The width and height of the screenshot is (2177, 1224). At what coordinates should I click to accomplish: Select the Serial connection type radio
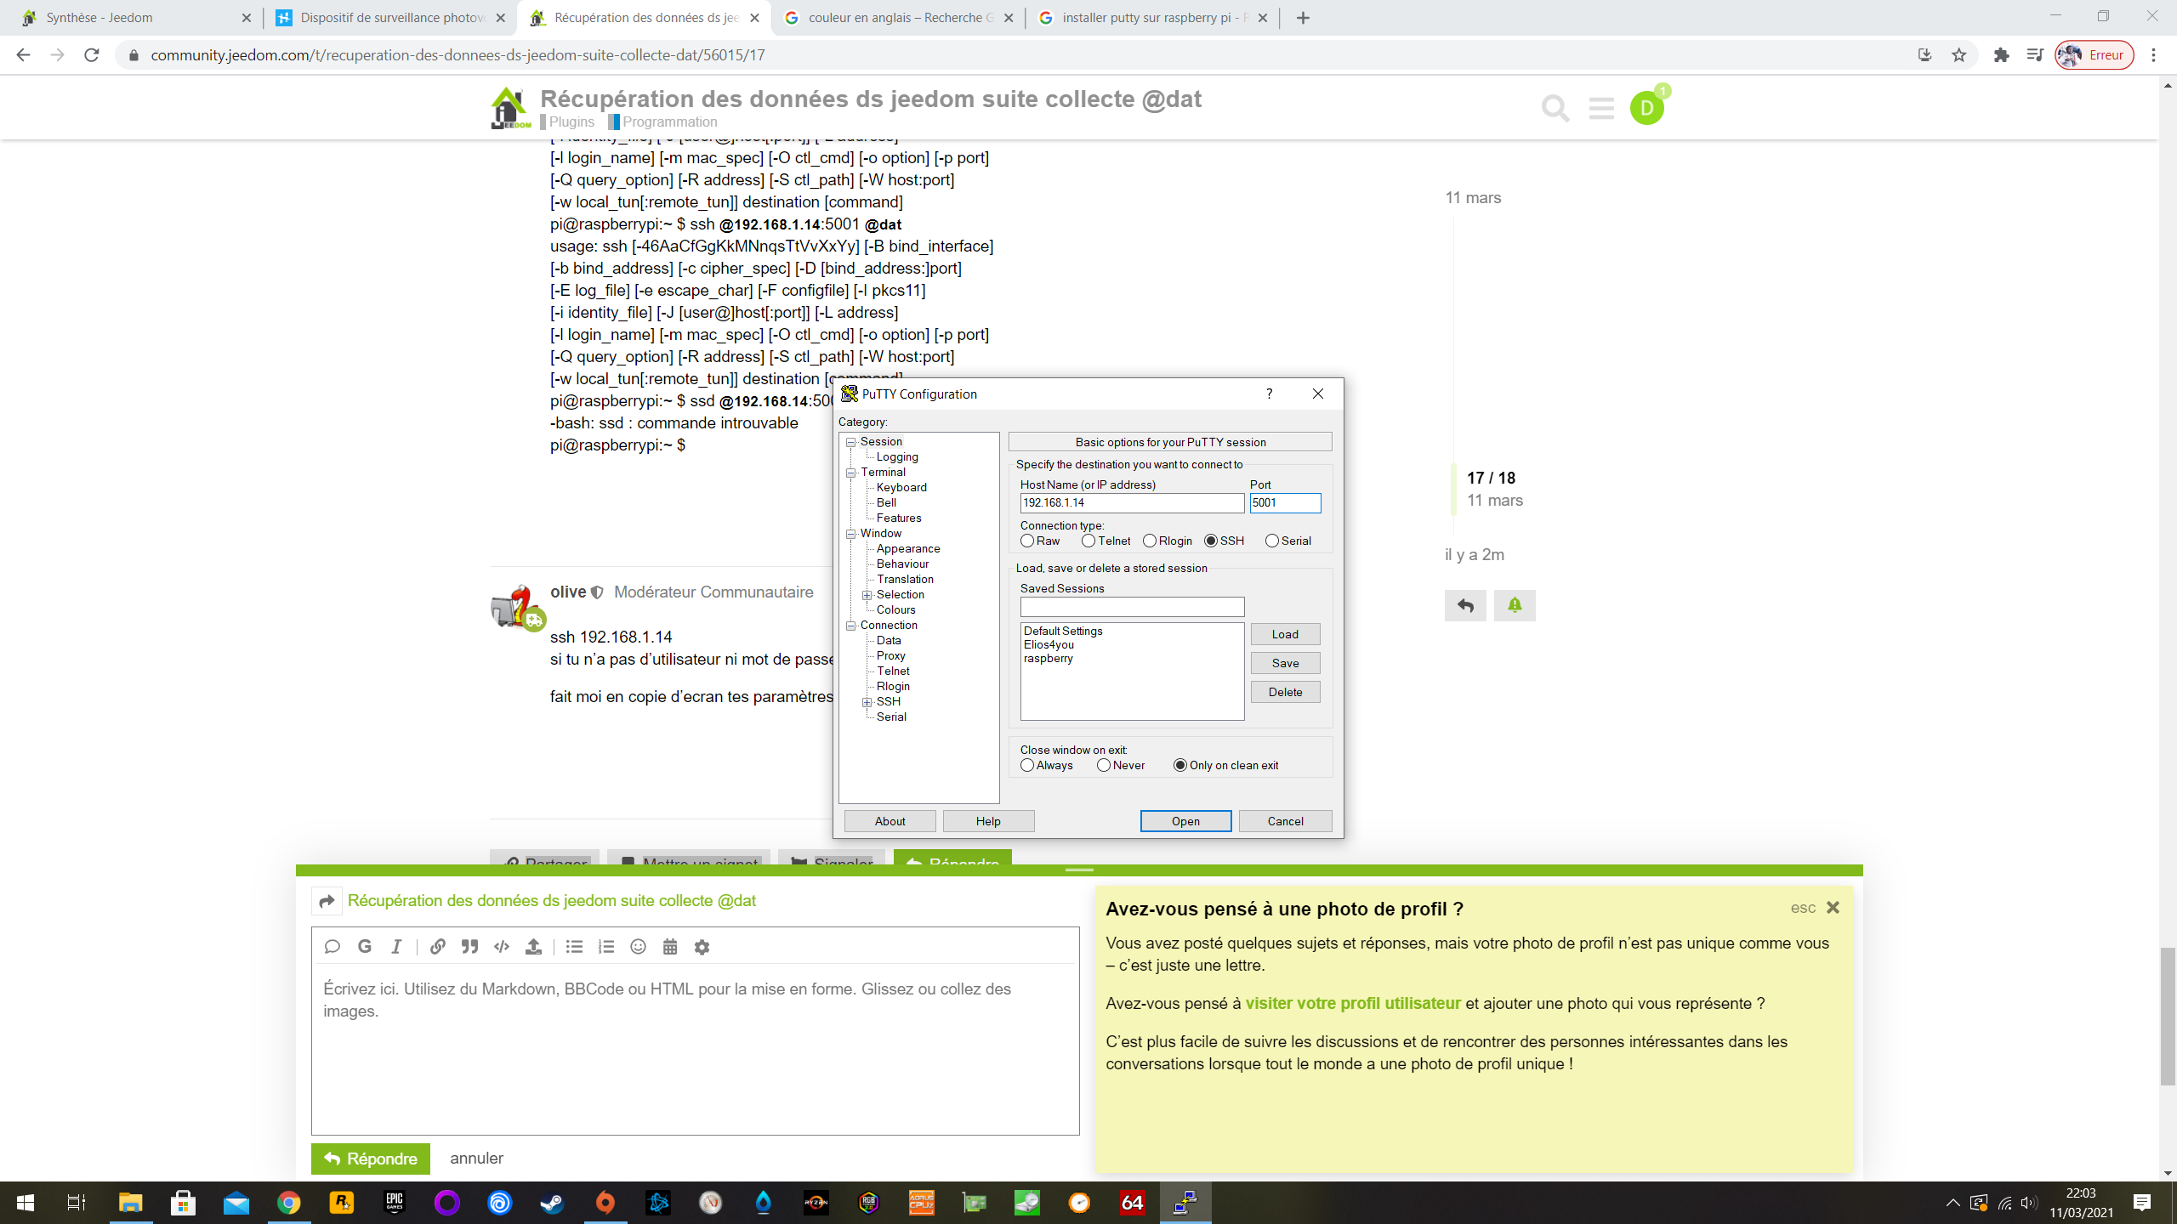pyautogui.click(x=1272, y=541)
